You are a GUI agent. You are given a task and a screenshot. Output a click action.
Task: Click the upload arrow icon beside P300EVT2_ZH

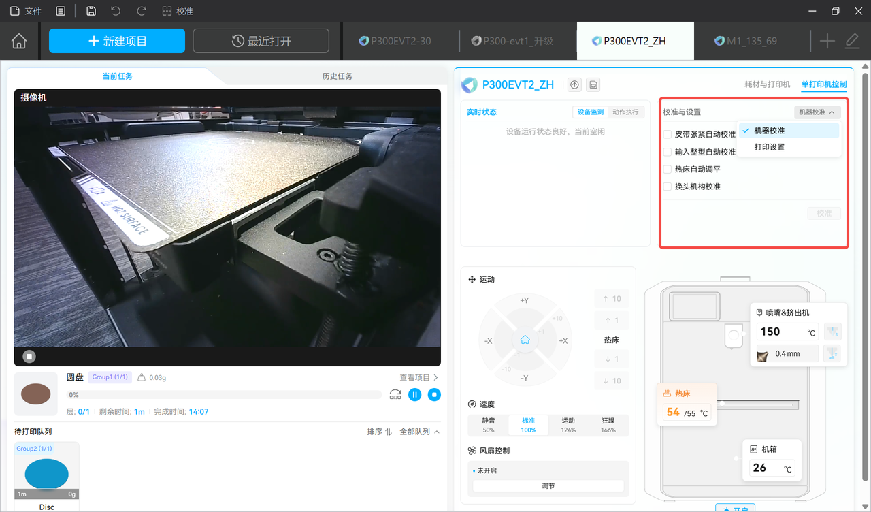coord(575,84)
